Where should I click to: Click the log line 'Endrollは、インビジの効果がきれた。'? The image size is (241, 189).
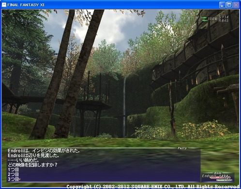click(x=44, y=151)
